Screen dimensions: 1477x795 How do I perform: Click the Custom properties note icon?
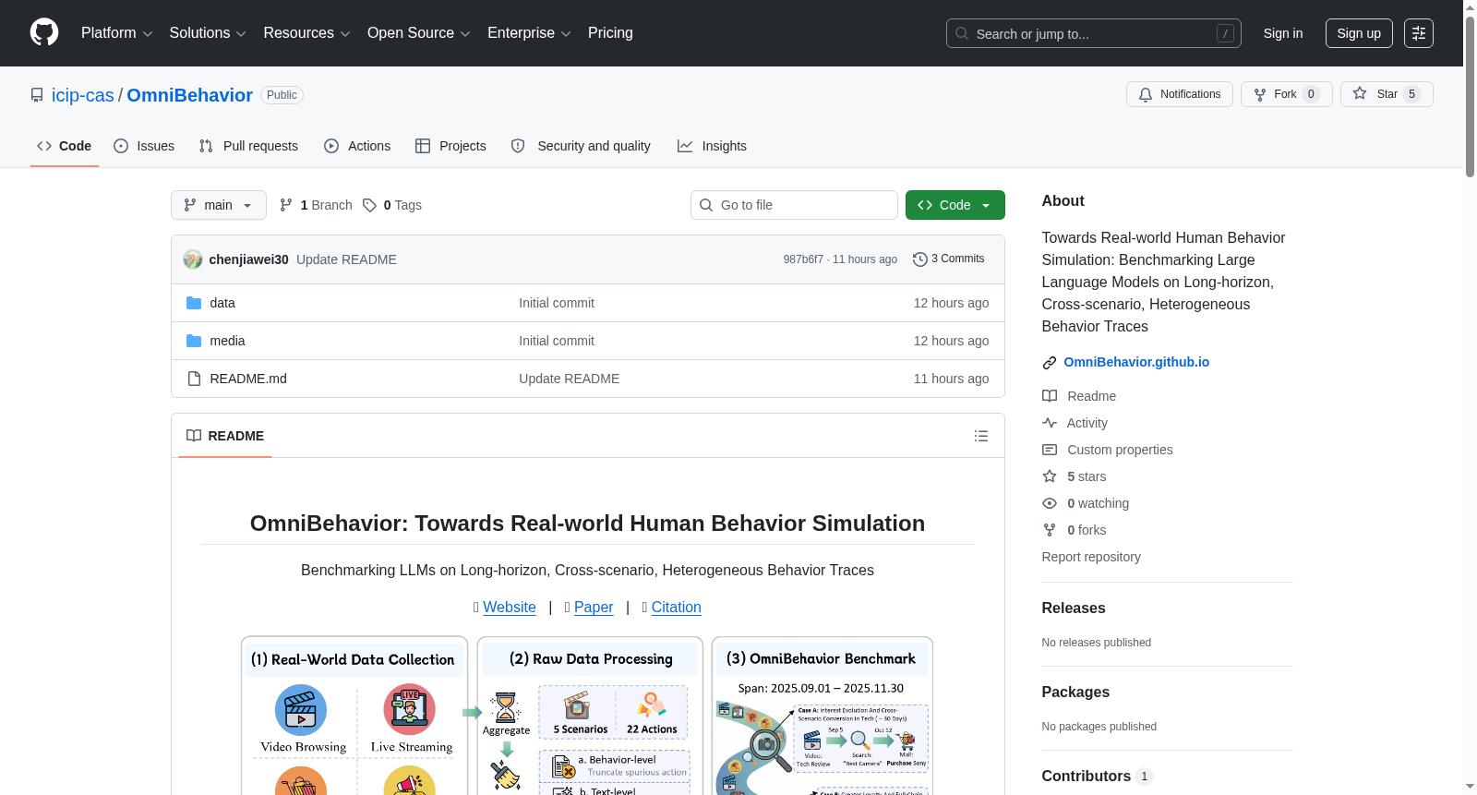coord(1050,450)
